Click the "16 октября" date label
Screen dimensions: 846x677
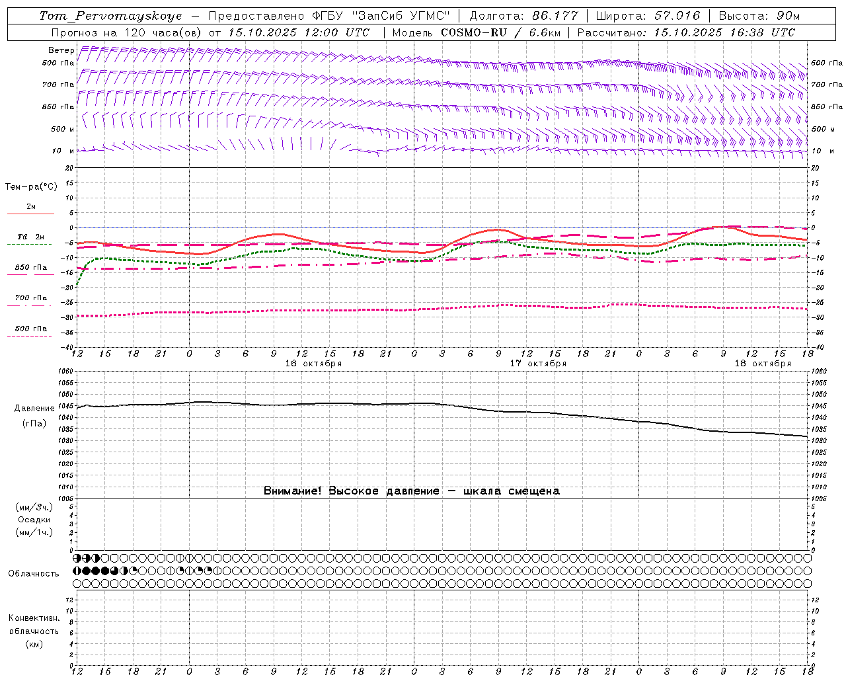coord(313,364)
